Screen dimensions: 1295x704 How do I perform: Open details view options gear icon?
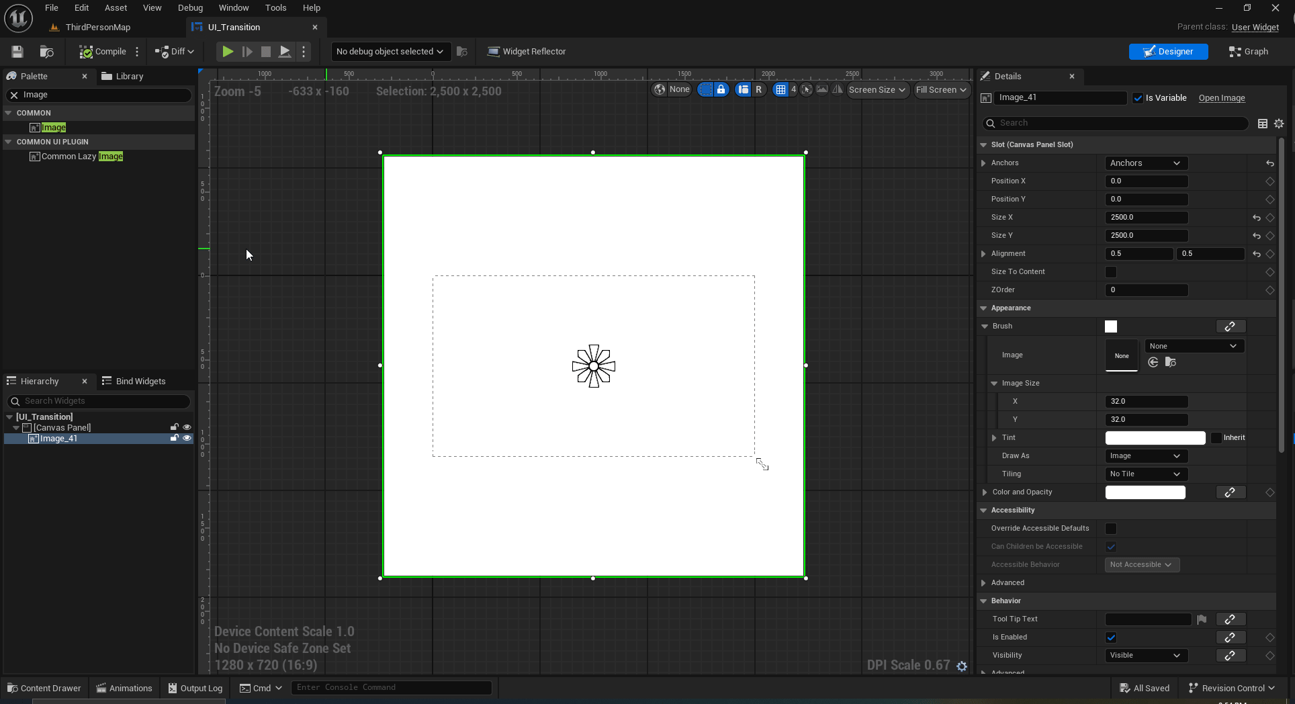tap(1279, 124)
